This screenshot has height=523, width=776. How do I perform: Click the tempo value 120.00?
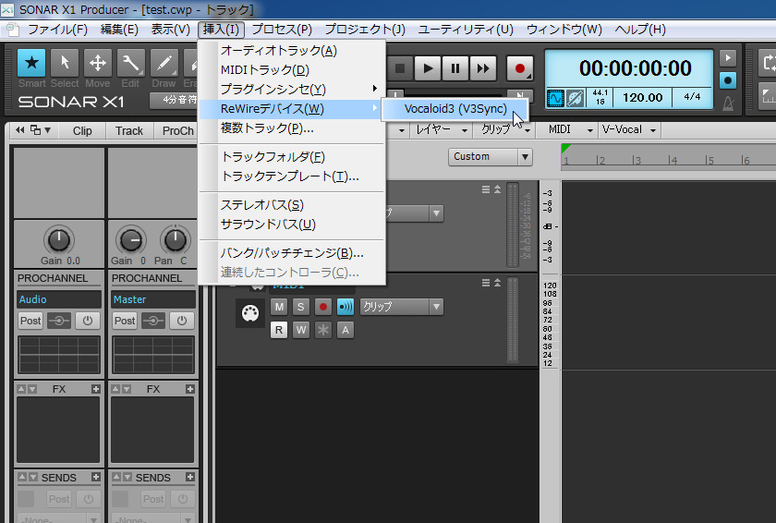click(642, 97)
